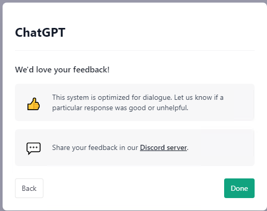The image size is (267, 211).
Task: Click the "Share your feedback in our" text
Action: pyautogui.click(x=95, y=147)
